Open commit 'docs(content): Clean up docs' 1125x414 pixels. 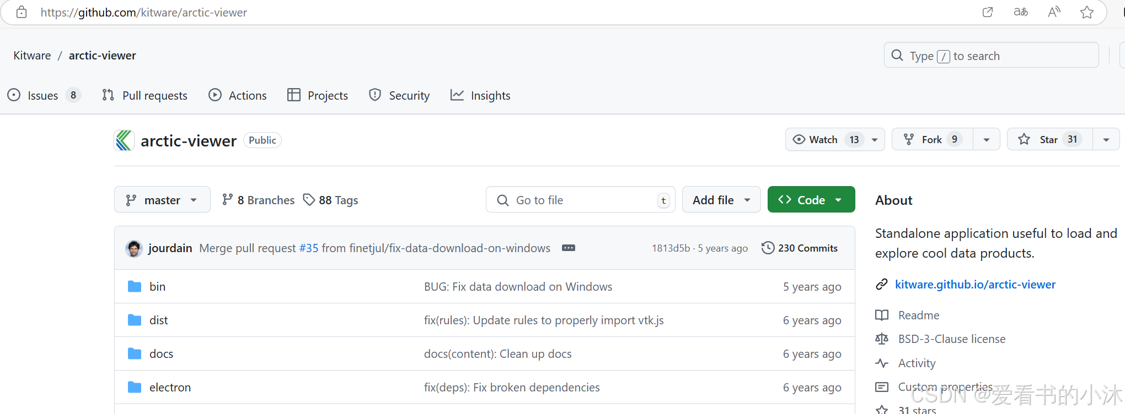point(497,353)
